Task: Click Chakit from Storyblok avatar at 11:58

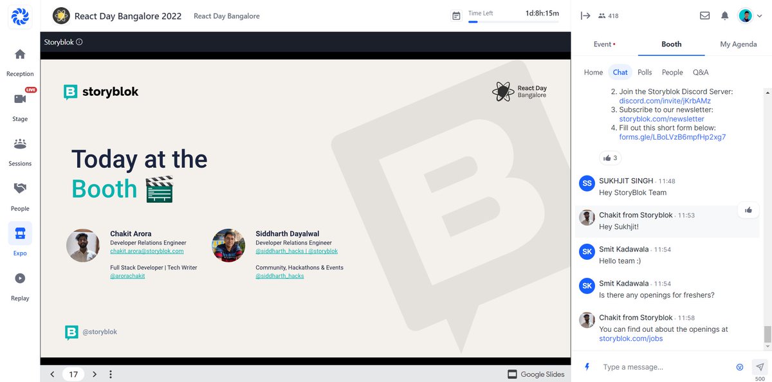Action: [587, 320]
